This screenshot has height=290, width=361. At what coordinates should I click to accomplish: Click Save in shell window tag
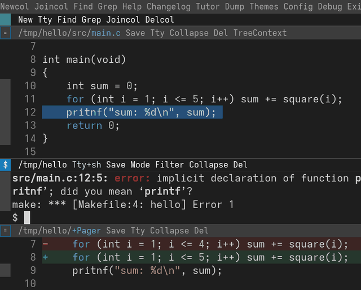pyautogui.click(x=116, y=165)
